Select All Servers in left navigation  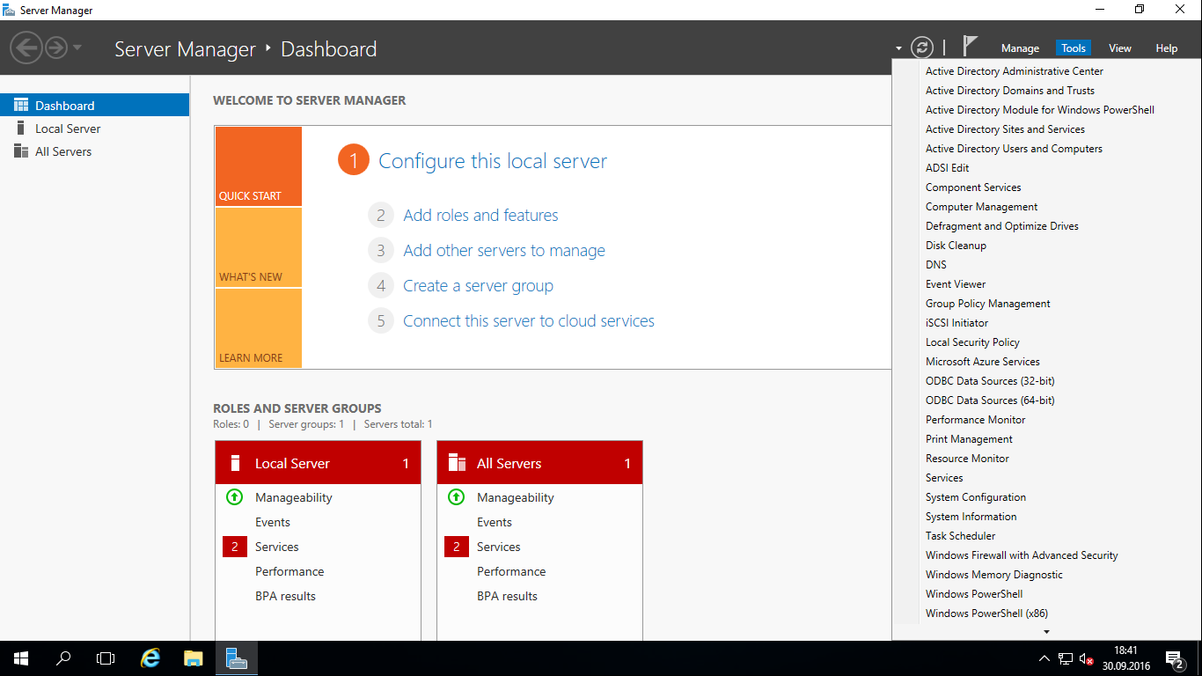tap(94, 151)
